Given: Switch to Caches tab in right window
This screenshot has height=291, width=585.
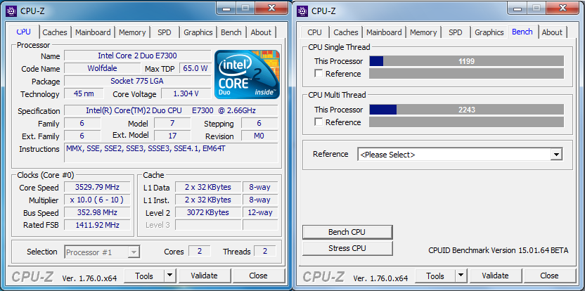Looking at the screenshot, I should [346, 32].
